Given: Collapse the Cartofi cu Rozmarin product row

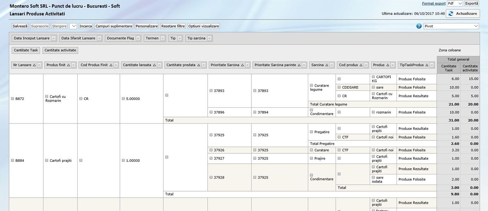Looking at the screenshot, I should tap(47, 97).
